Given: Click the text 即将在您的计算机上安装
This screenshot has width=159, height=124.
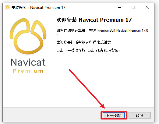Looking at the screenshot, I should coord(76,30).
